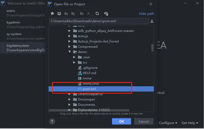Screen dimensions: 204x129
Task: Select the .mvn folder
Action: coord(86,57)
